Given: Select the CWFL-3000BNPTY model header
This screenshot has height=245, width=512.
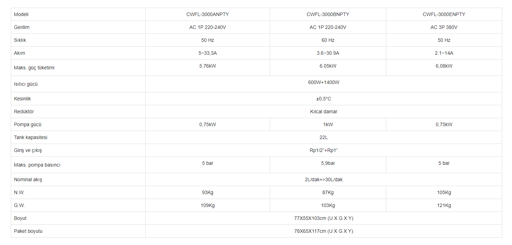Looking at the screenshot, I should pos(328,14).
